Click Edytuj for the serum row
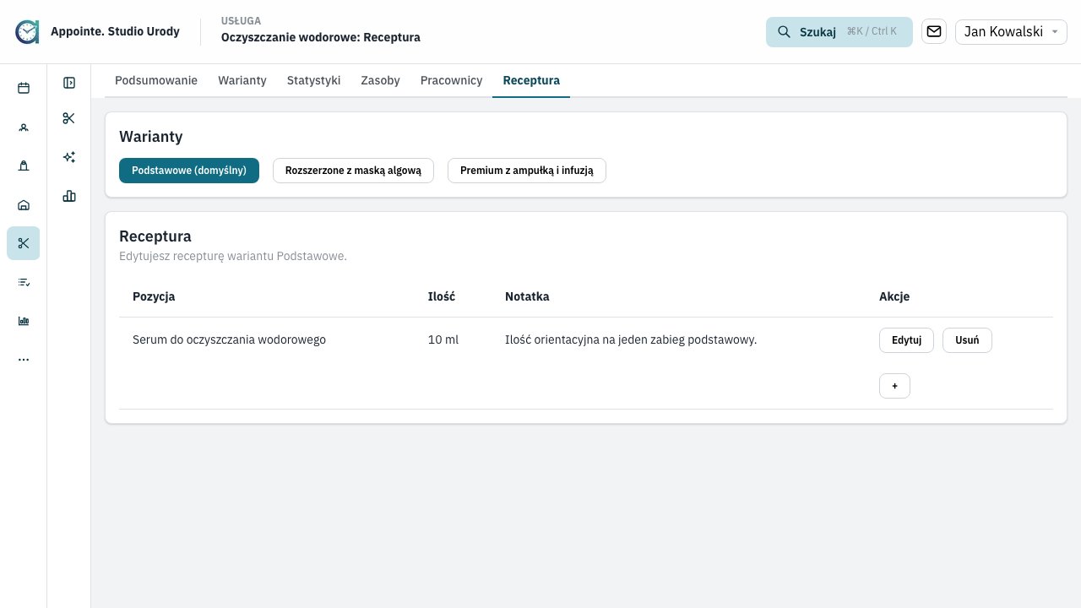Screen dimensions: 1081x608 [906, 340]
